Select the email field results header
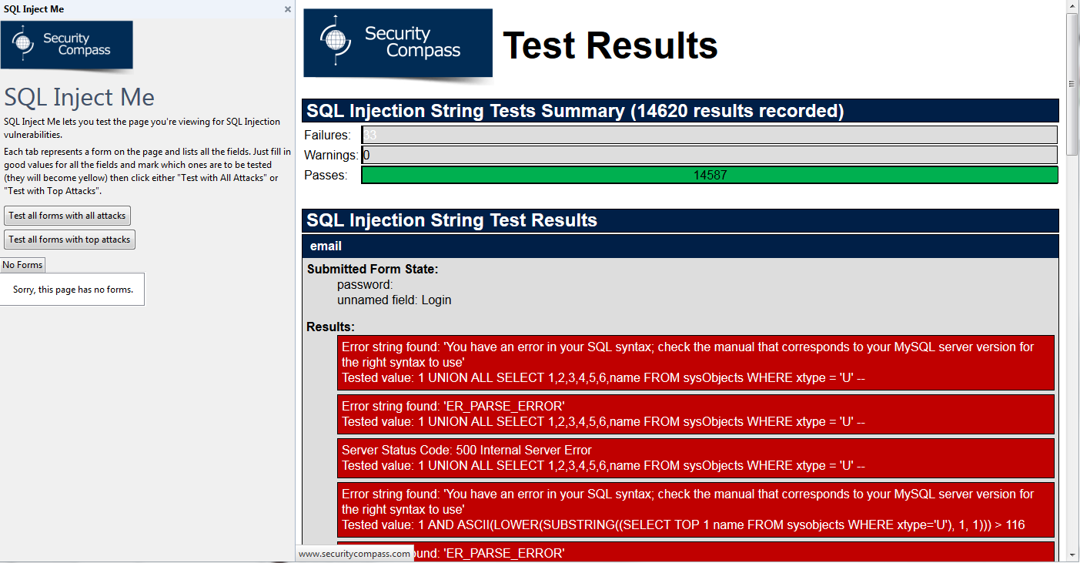This screenshot has width=1080, height=563. [680, 246]
